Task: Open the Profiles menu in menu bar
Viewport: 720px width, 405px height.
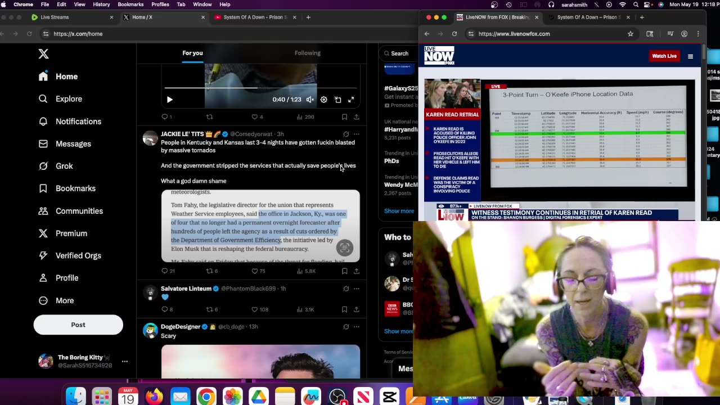Action: pos(160,4)
